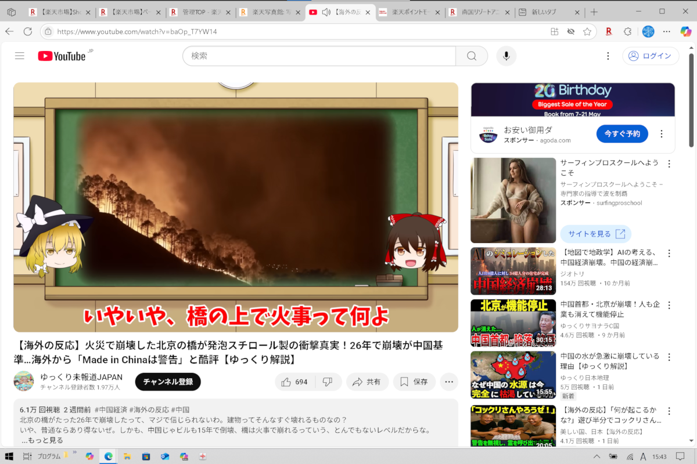The width and height of the screenshot is (697, 464).
Task: Reload the page with refresh icon
Action: (x=28, y=31)
